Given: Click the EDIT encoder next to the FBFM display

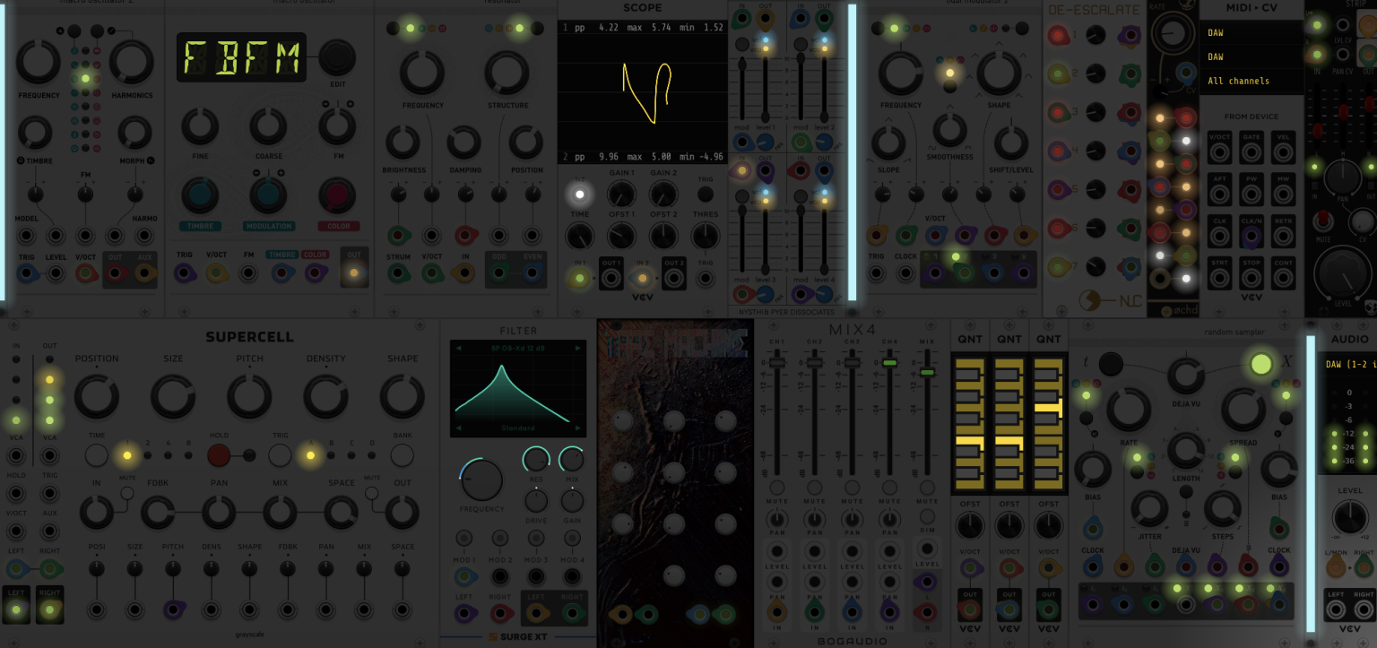Looking at the screenshot, I should pyautogui.click(x=337, y=57).
